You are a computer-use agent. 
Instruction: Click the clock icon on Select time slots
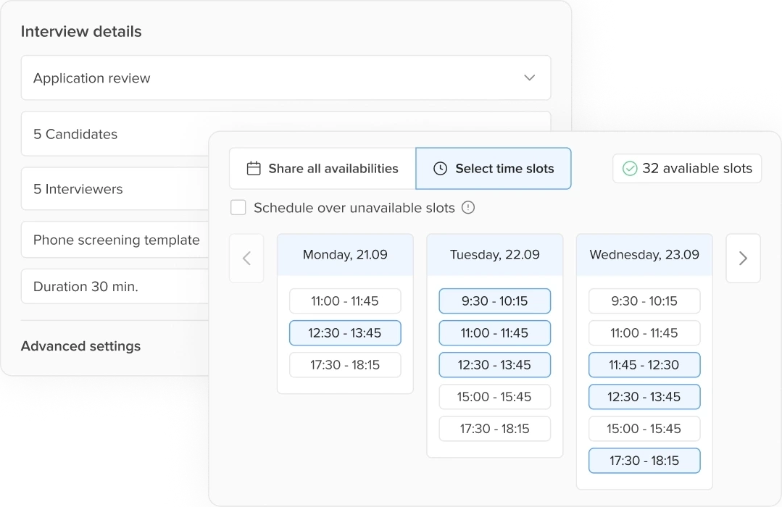pyautogui.click(x=440, y=169)
